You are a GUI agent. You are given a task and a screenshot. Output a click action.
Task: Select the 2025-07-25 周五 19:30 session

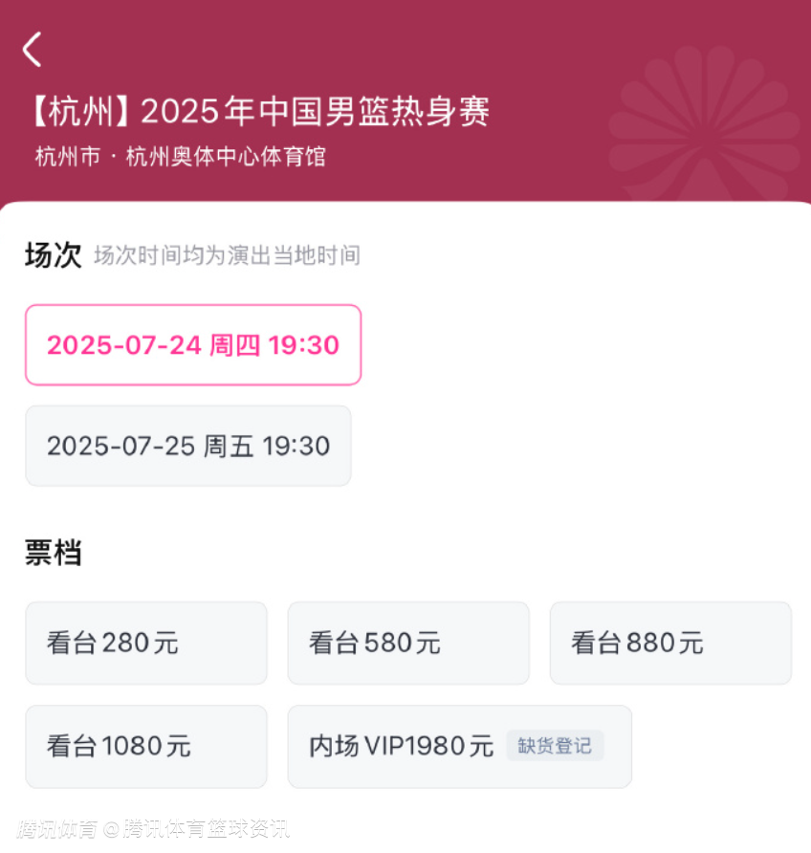(188, 446)
